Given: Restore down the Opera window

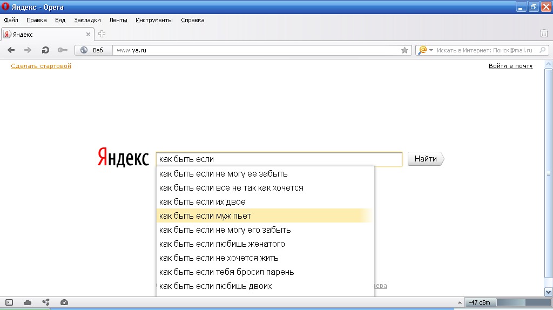Looking at the screenshot, I should tap(534, 6).
